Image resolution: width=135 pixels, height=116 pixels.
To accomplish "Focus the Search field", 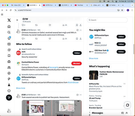I will [107, 20].
